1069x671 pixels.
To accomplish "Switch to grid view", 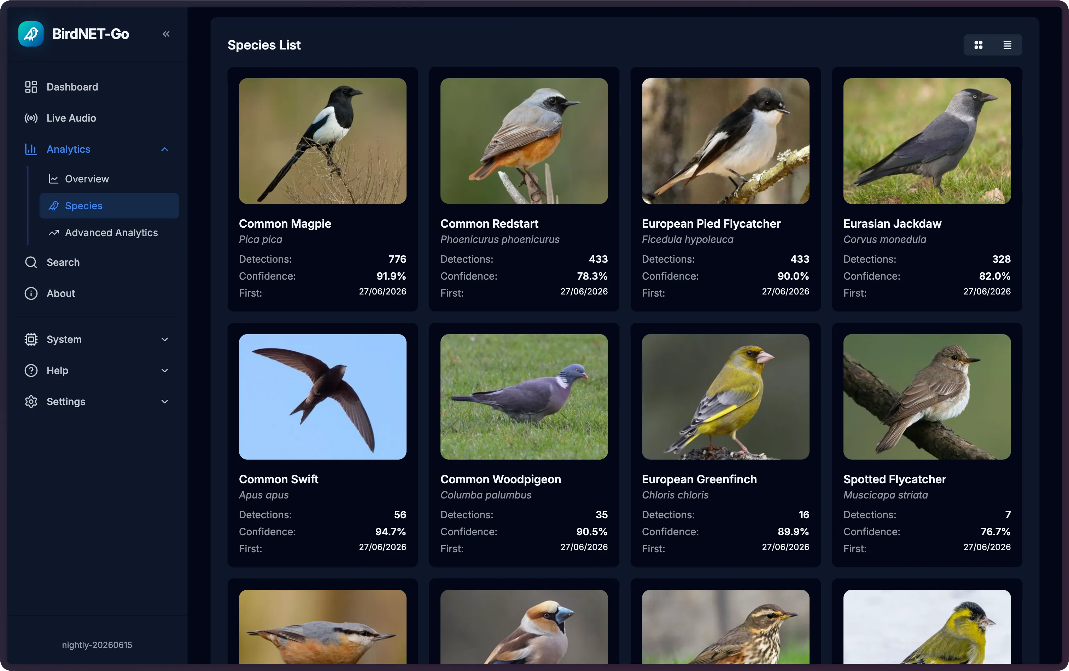I will coord(978,45).
